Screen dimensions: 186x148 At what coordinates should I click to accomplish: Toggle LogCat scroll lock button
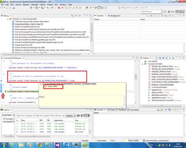pos(88,116)
